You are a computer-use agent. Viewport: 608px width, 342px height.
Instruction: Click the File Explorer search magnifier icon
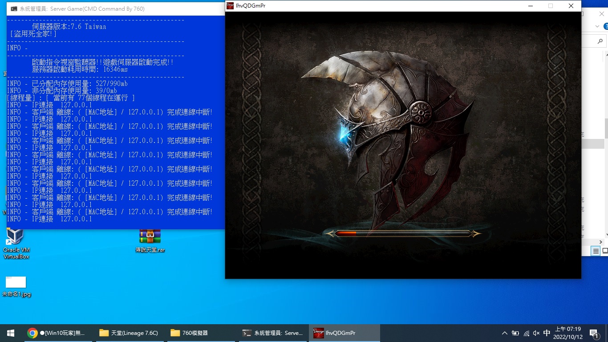(x=600, y=41)
